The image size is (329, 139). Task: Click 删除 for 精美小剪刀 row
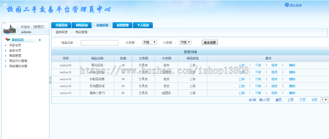point(292,93)
